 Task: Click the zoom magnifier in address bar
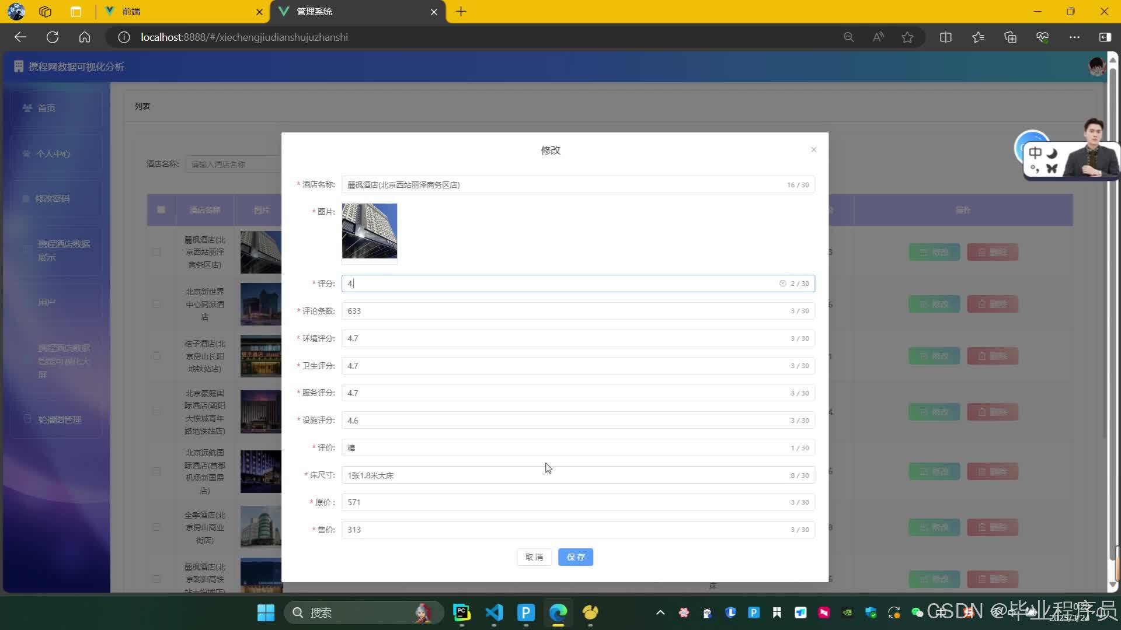848,37
